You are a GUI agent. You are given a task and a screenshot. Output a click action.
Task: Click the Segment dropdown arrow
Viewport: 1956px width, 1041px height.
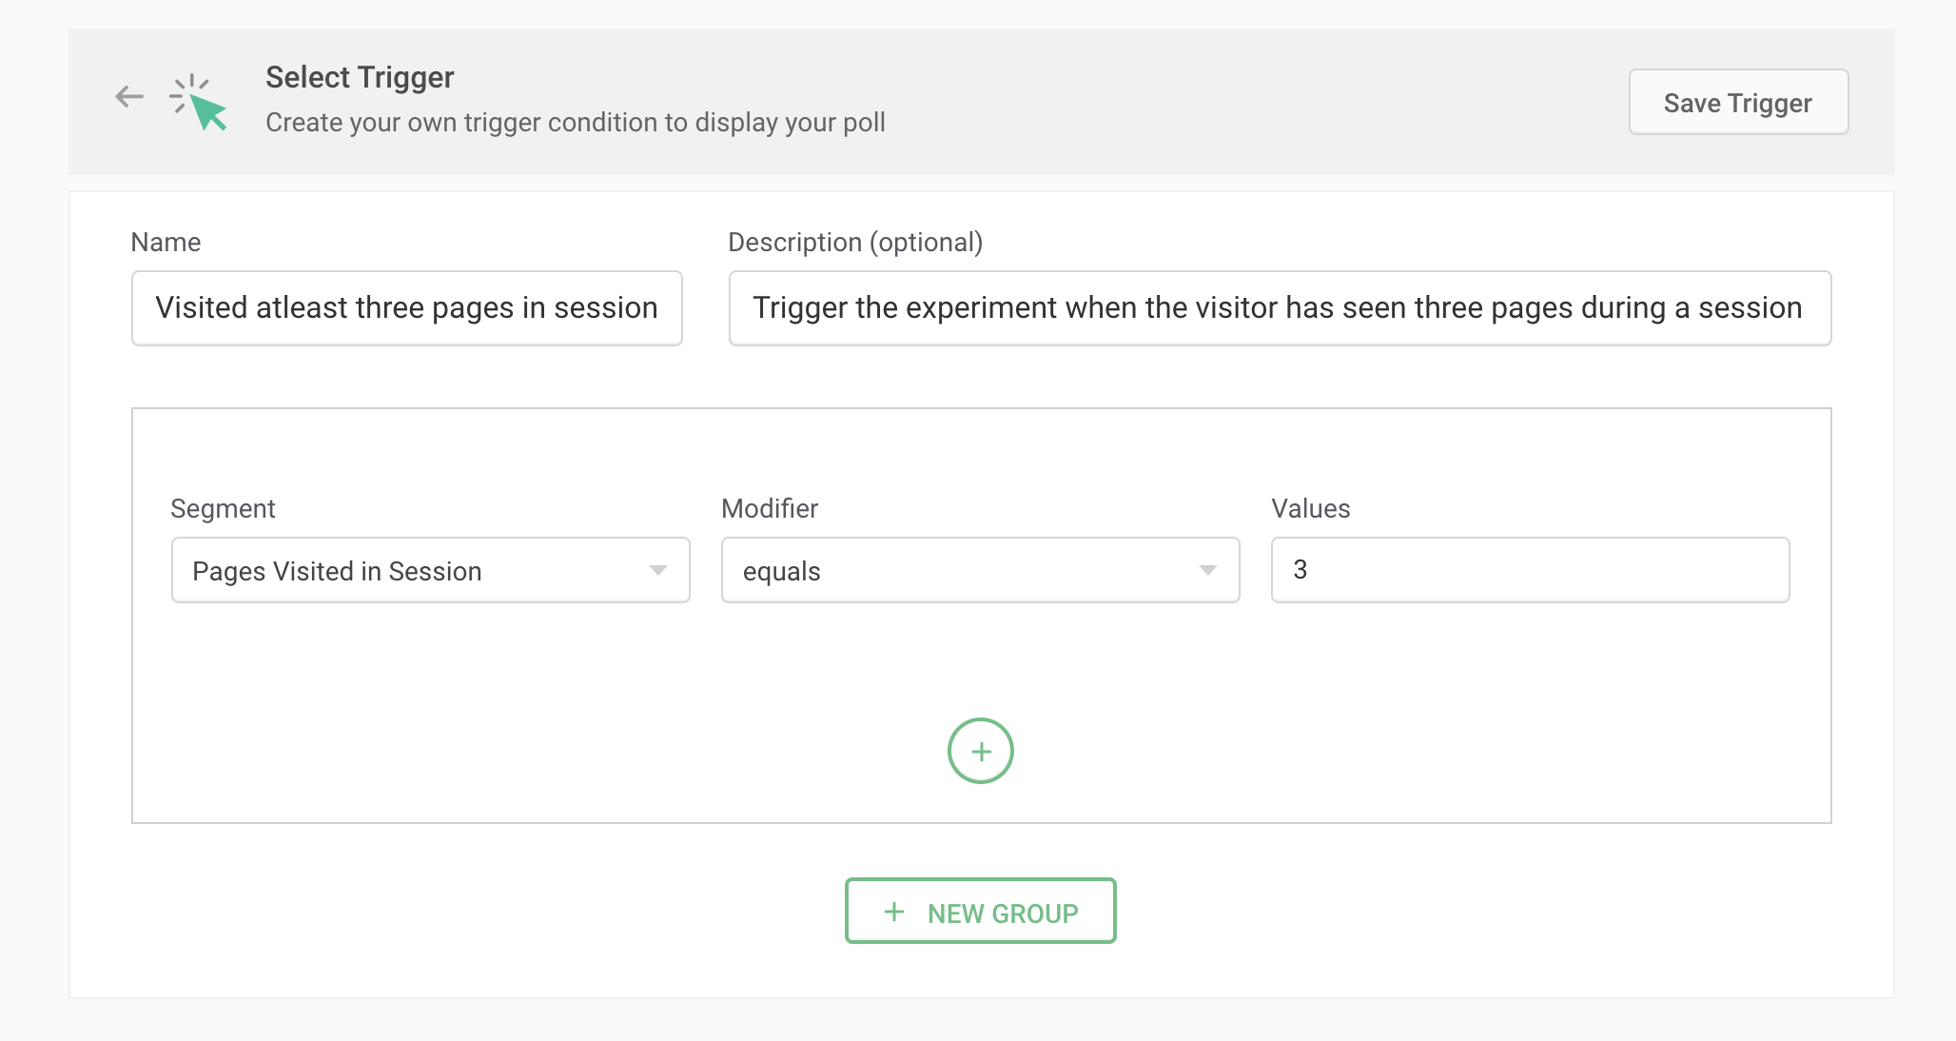click(x=657, y=571)
